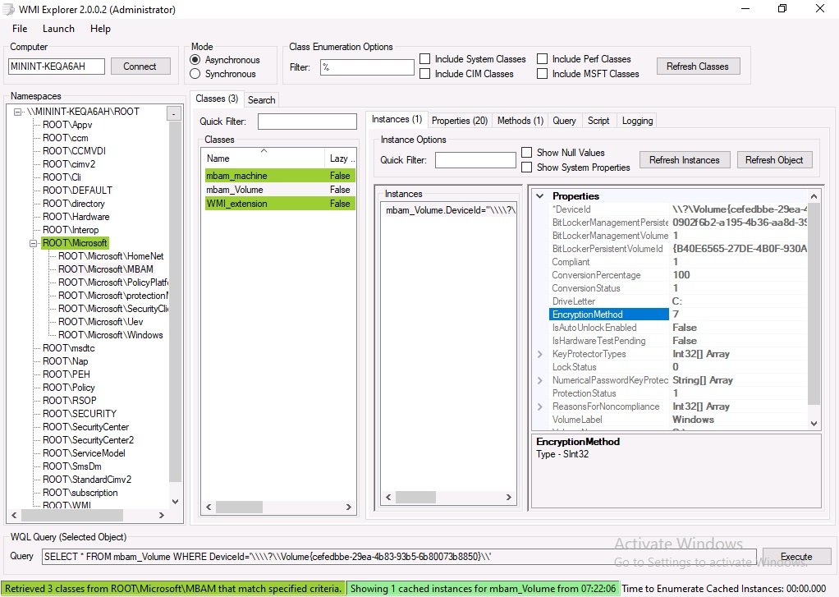Open the Help menu
Viewport: 839px width, 597px height.
click(100, 29)
